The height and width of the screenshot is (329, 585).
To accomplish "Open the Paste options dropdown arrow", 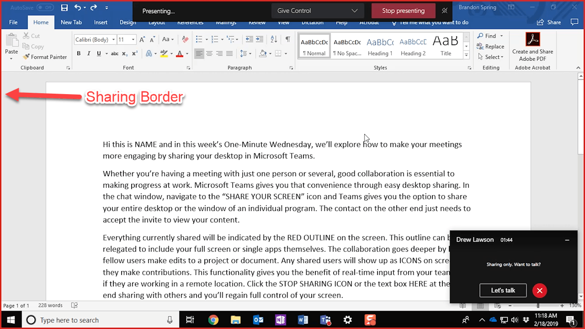I will 11,58.
